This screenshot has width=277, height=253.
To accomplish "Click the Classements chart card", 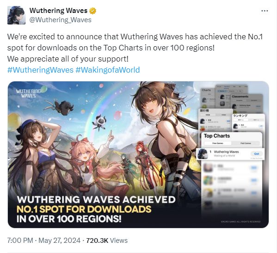I will (x=246, y=103).
